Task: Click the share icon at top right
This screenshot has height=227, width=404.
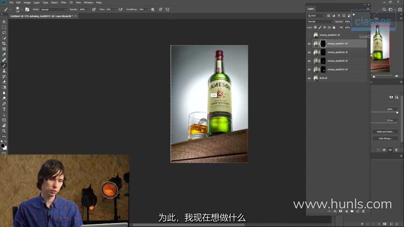Action: point(400,9)
